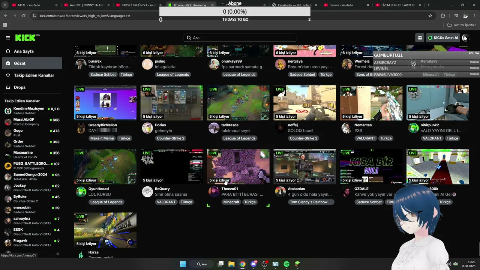This screenshot has height=270, width=480.
Task: Click the Make it Meme category tag
Action: point(102,138)
